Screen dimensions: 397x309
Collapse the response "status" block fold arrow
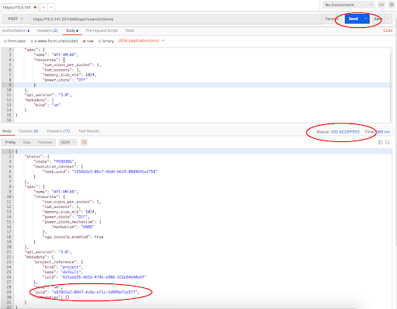13,157
